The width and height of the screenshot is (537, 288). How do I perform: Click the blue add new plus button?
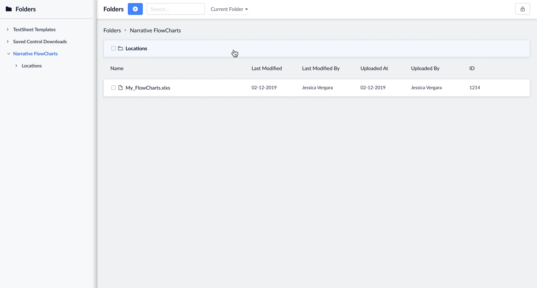[x=135, y=9]
